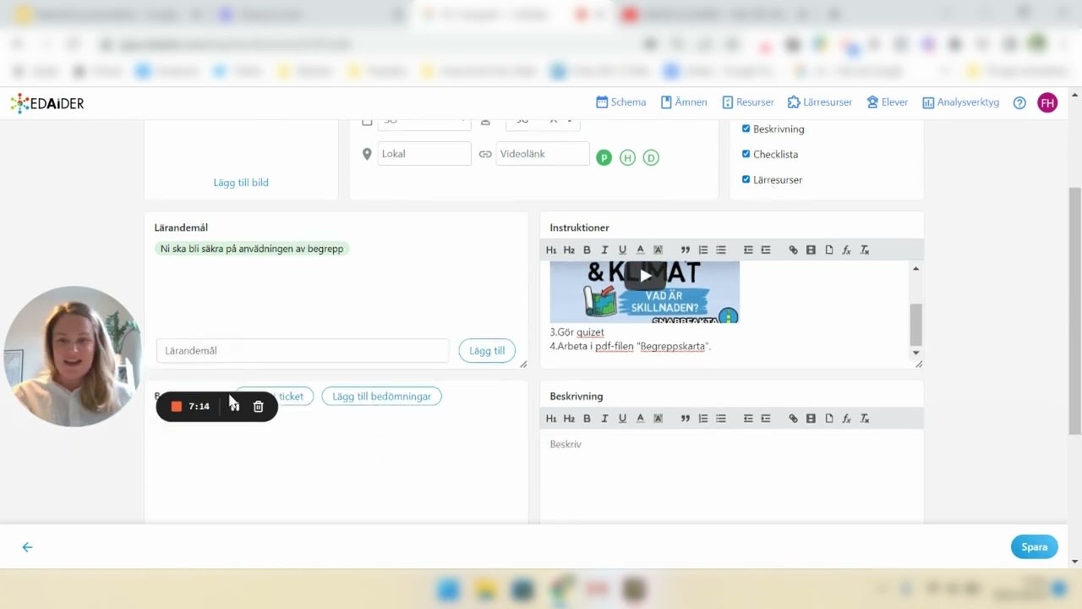
Task: Open Ämnen in top navigation
Action: [x=684, y=102]
